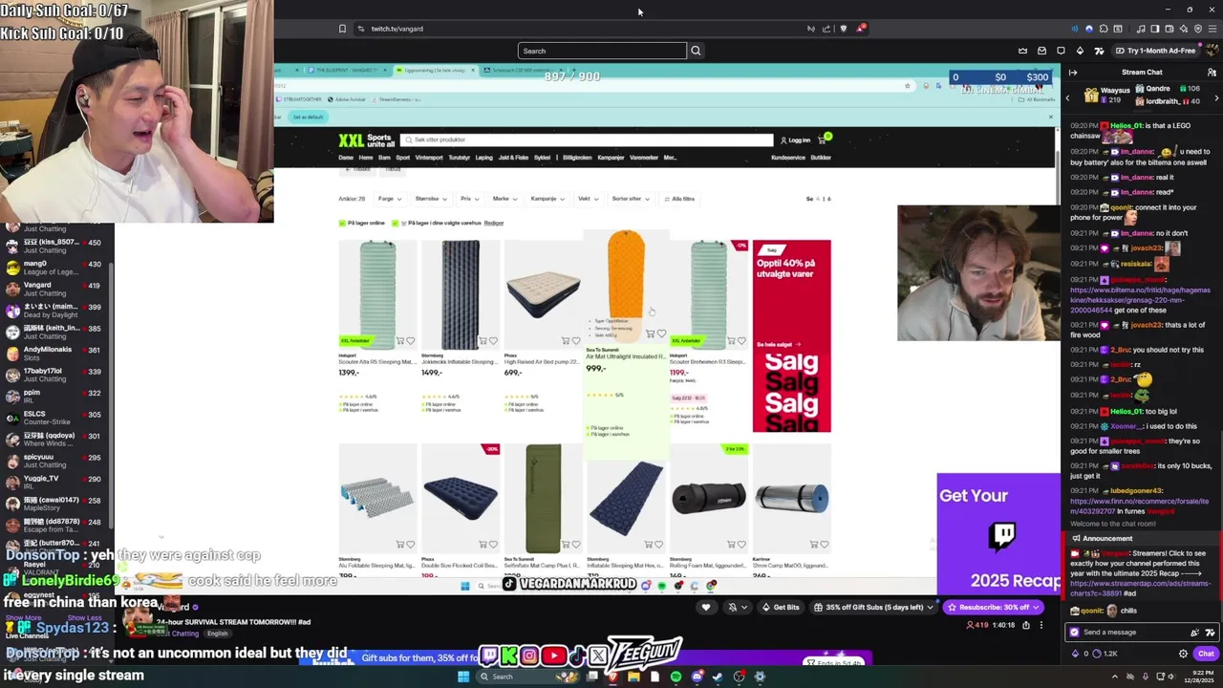The height and width of the screenshot is (688, 1223).
Task: Open chat community users list icon
Action: pyautogui.click(x=1212, y=73)
